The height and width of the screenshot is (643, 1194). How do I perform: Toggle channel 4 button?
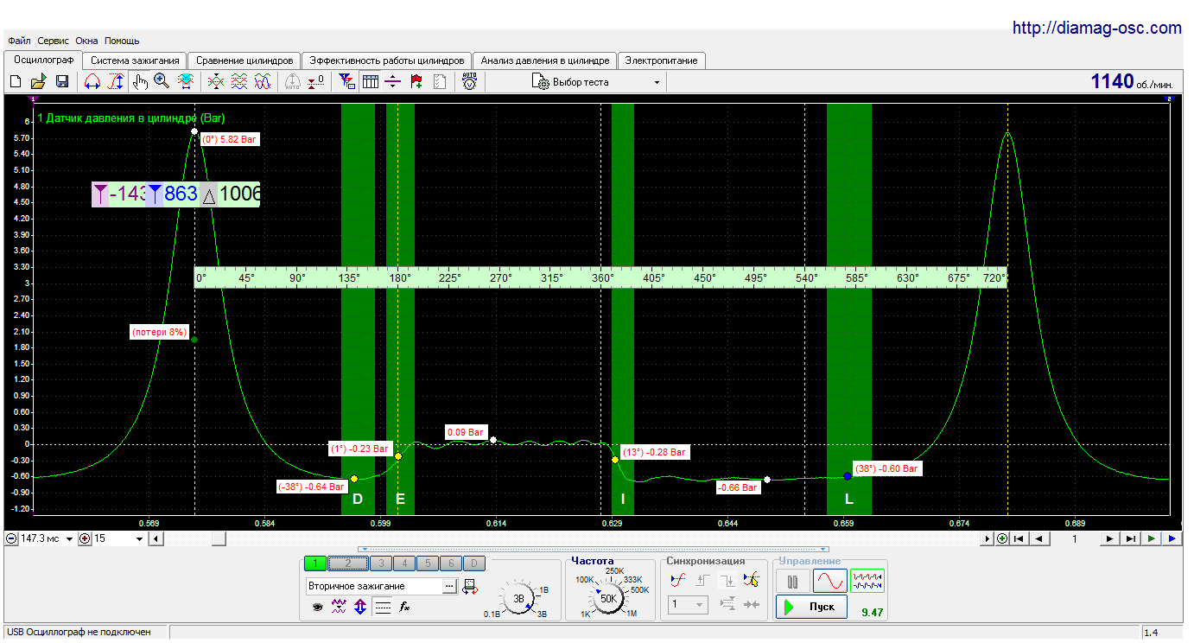(x=403, y=563)
